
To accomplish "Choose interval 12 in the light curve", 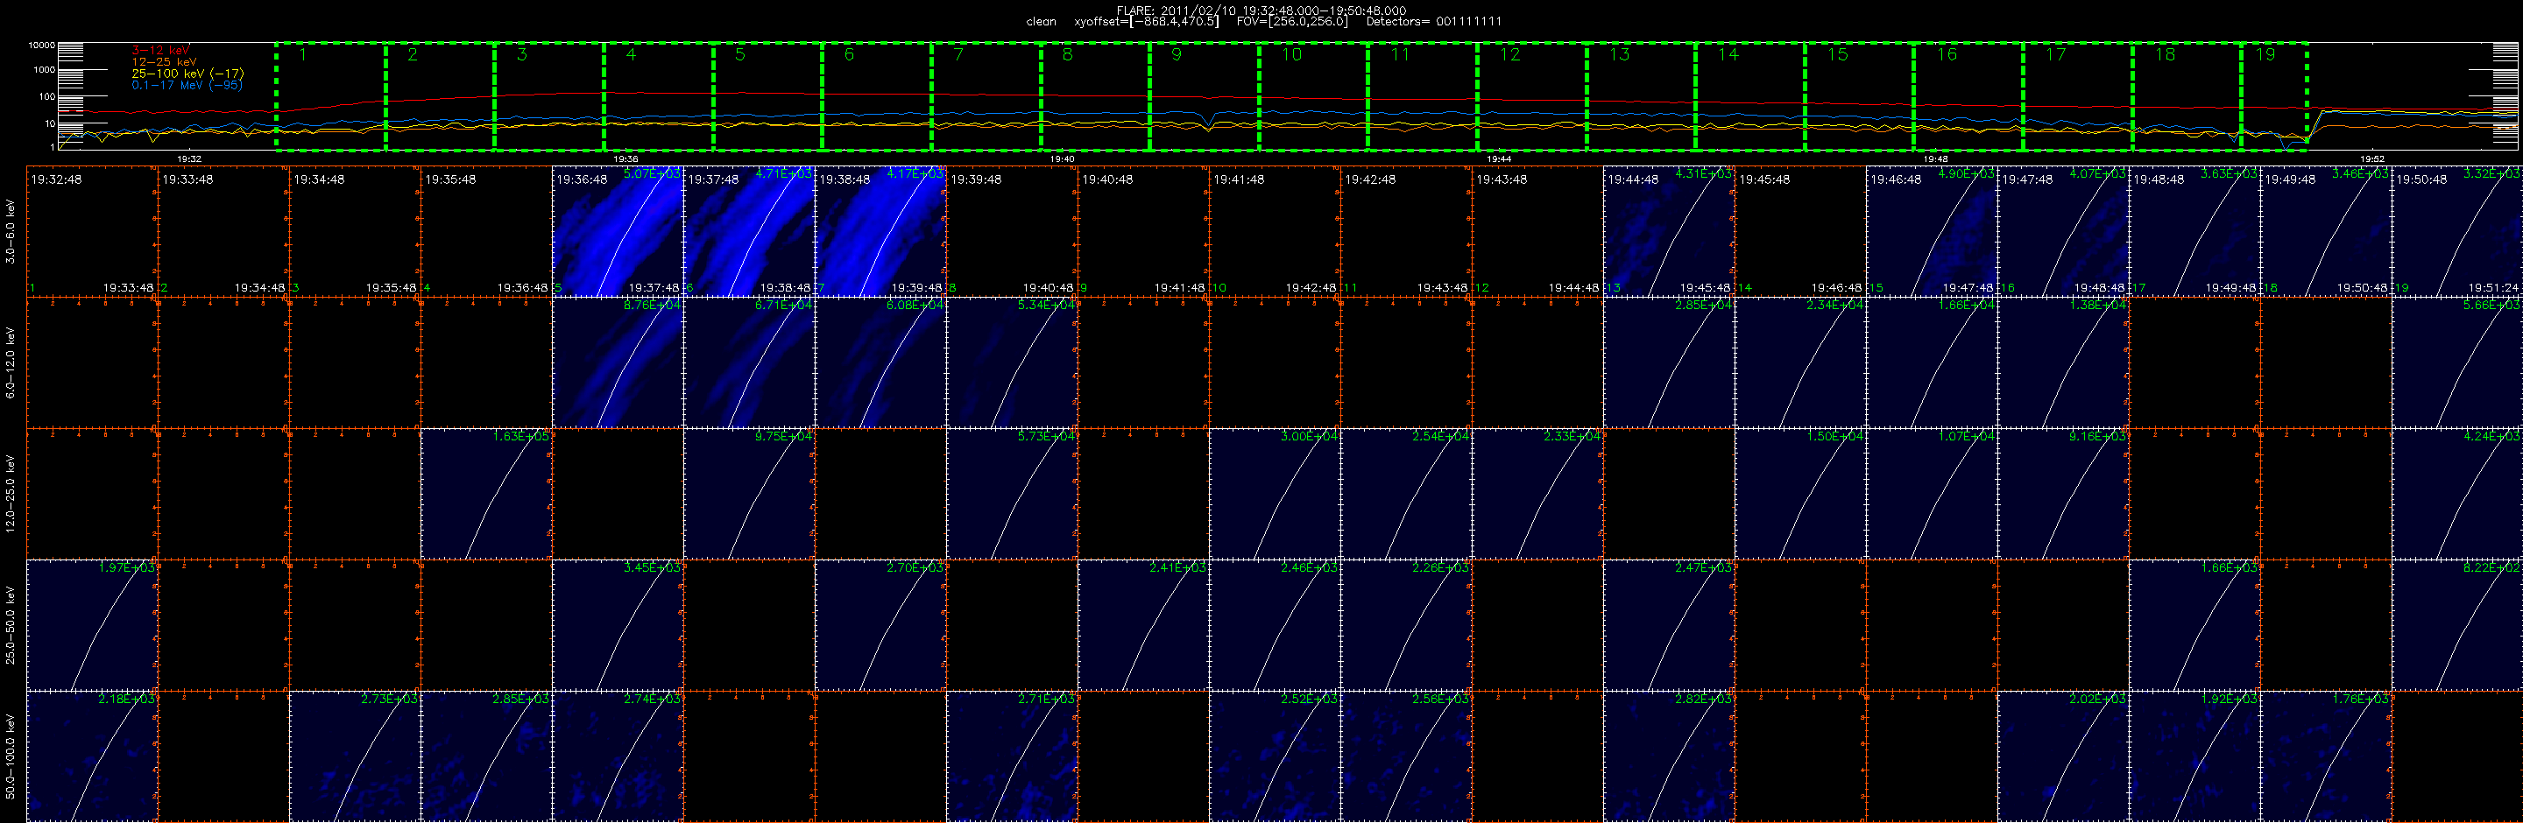I will point(1532,96).
